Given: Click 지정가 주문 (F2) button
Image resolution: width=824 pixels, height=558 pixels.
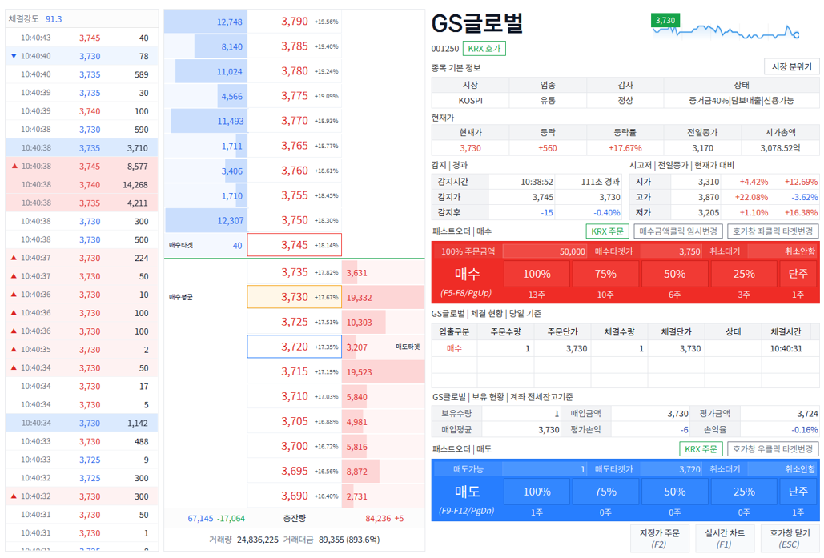Looking at the screenshot, I should (x=660, y=538).
